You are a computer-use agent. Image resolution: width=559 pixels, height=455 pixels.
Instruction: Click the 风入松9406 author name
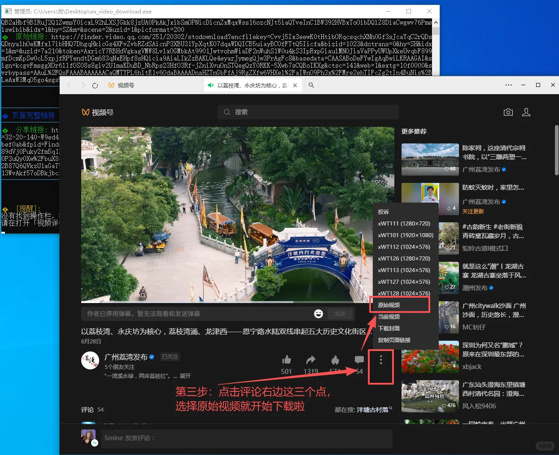(x=479, y=406)
